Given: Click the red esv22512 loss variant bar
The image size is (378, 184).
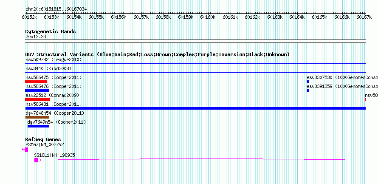Looking at the screenshot, I should [x=38, y=99].
